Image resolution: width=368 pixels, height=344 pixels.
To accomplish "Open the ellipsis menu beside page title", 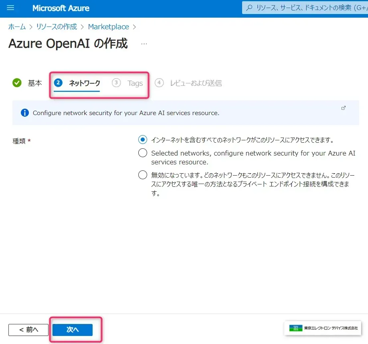I will [144, 44].
